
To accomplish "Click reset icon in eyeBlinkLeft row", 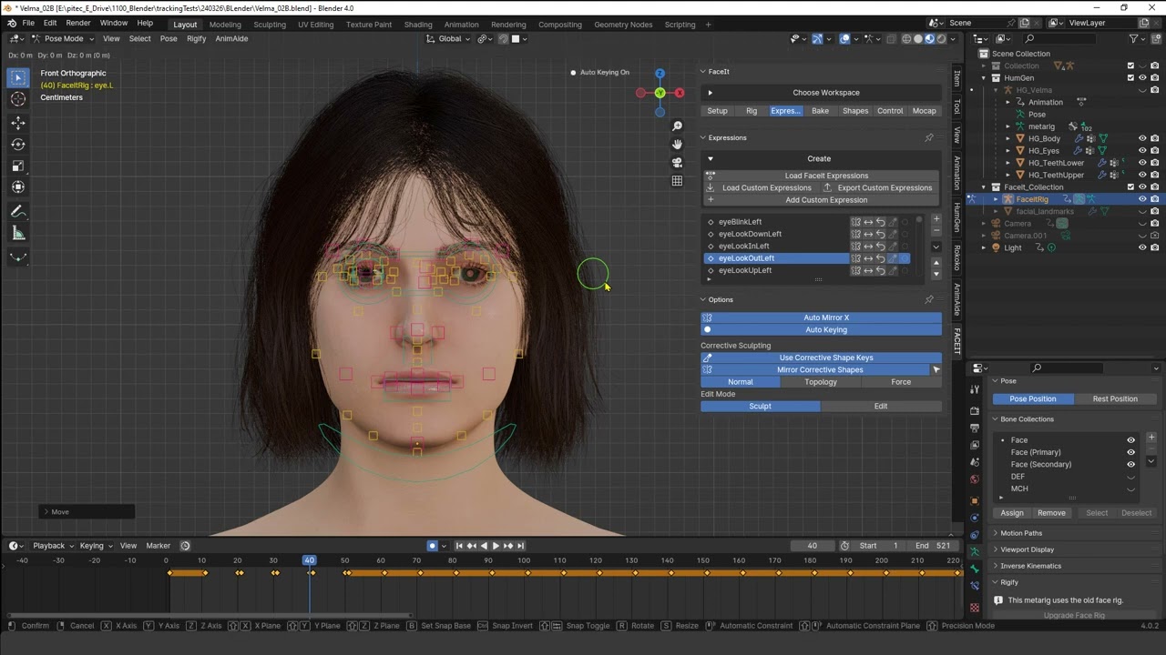I will (881, 222).
